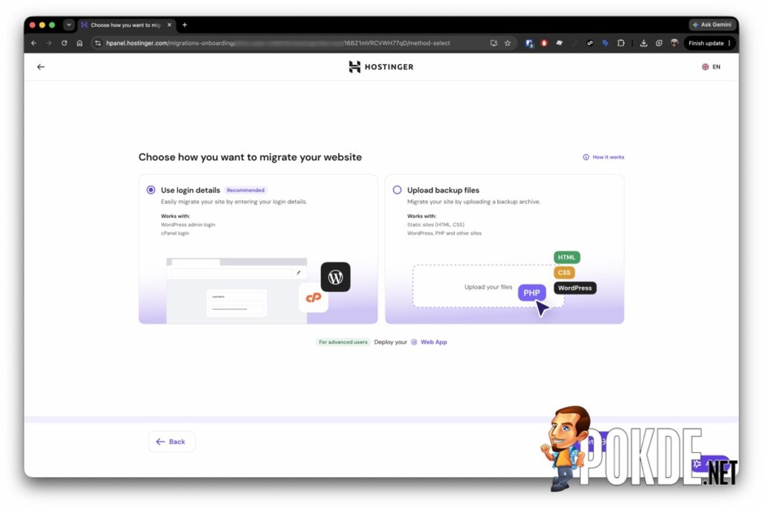
Task: Click the Finish update button
Action: [709, 43]
